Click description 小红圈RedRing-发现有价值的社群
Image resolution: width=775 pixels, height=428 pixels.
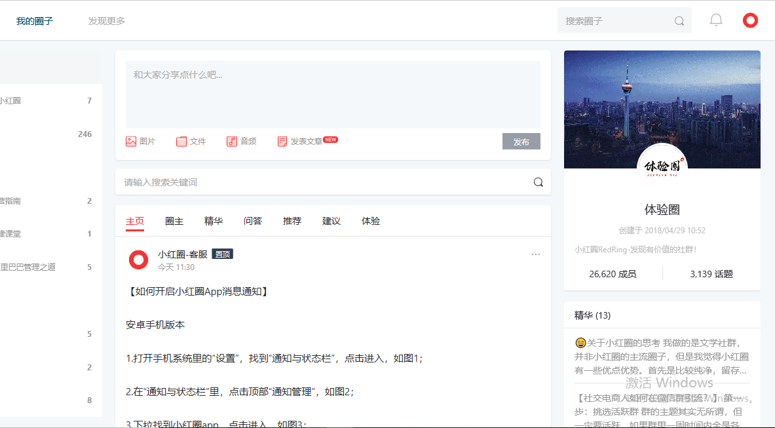point(635,250)
